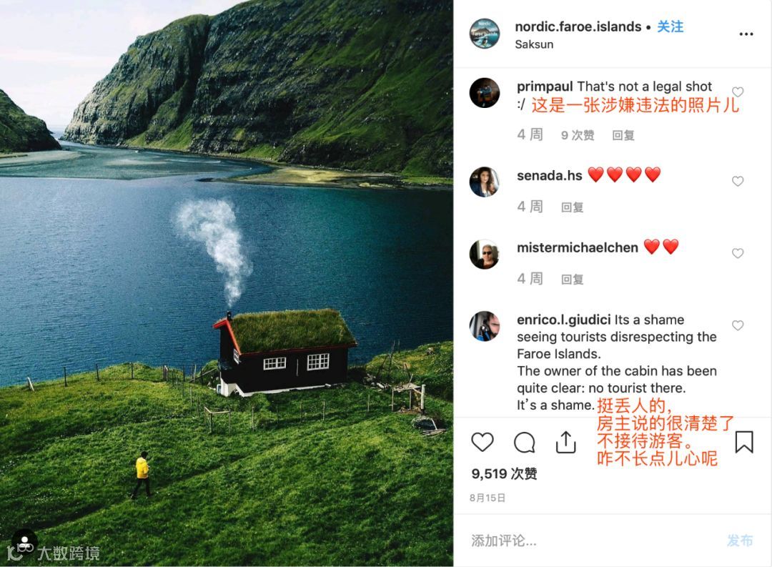Like enrico.l.giudici's comment heart

point(738,325)
